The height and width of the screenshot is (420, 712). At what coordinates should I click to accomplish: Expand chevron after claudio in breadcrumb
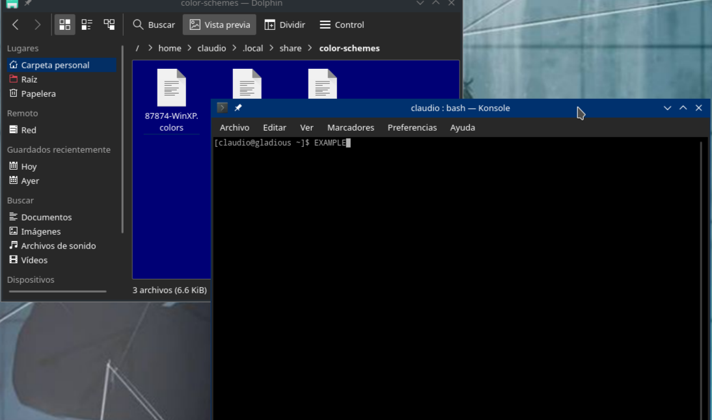point(234,48)
